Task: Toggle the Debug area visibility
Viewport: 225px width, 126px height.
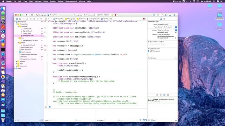Action: (x=170, y=15)
